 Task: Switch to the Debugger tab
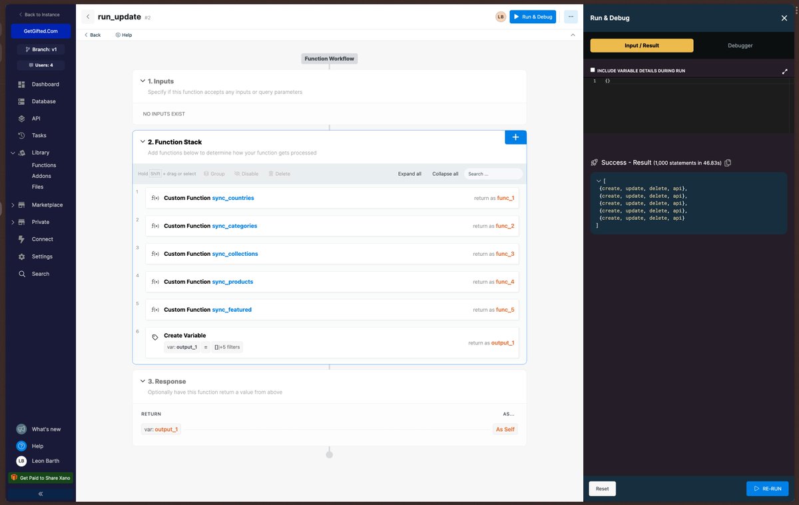[x=740, y=45]
